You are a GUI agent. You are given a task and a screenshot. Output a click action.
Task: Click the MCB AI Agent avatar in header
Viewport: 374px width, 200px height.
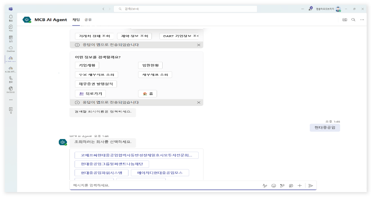click(x=27, y=20)
